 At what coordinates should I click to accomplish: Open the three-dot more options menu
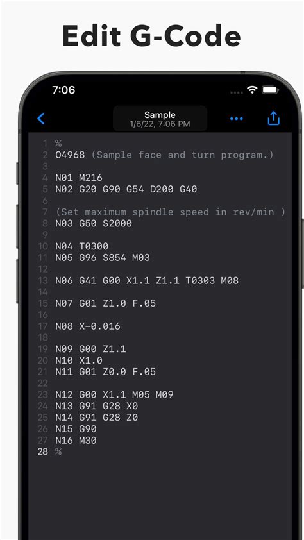click(236, 119)
